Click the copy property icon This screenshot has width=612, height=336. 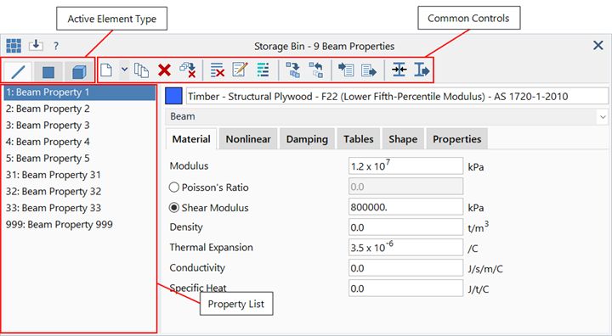tap(141, 70)
